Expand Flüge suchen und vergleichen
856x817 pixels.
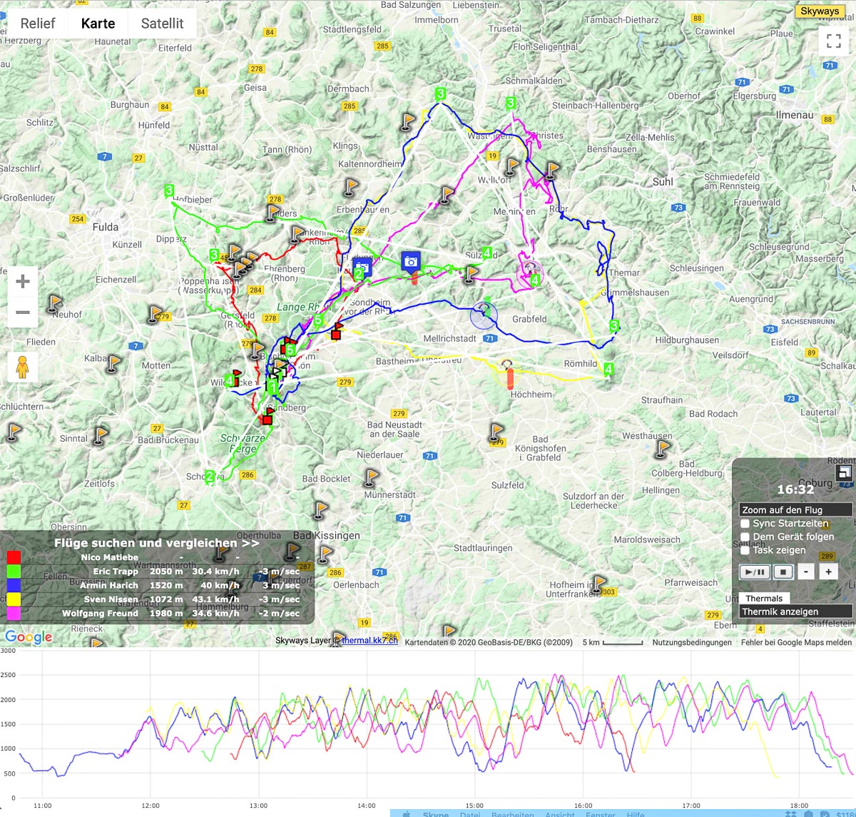(157, 542)
